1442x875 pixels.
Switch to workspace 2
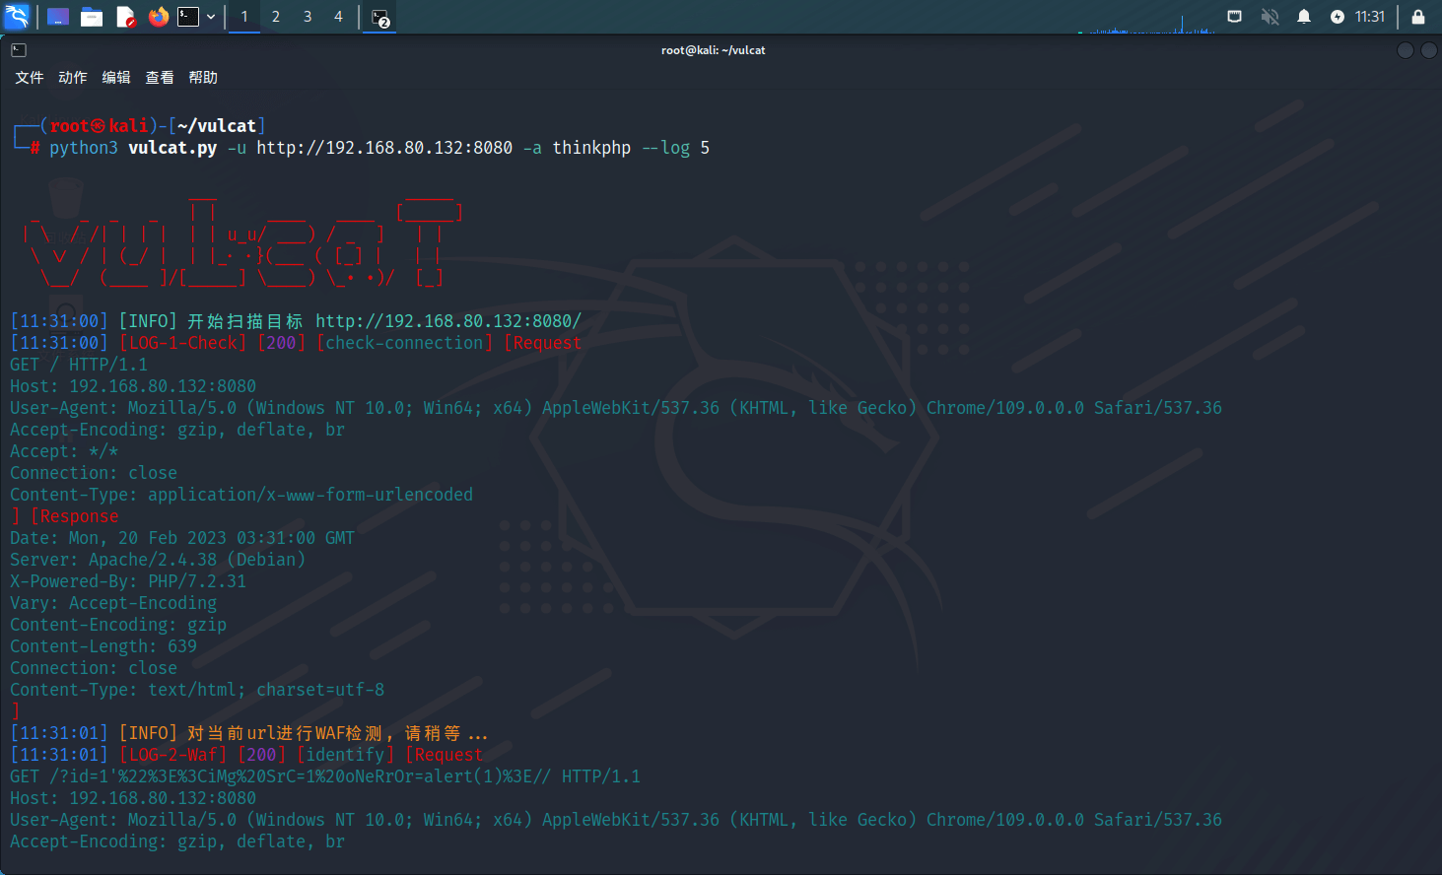[x=276, y=17]
